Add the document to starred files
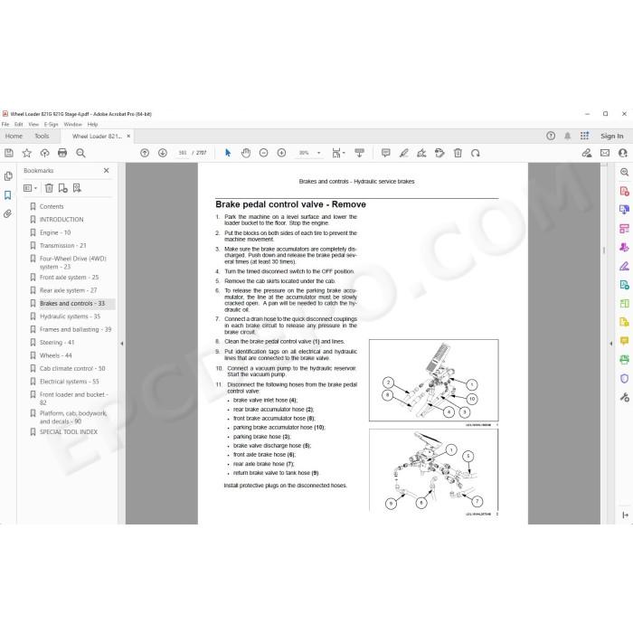This screenshot has width=633, height=633. pos(26,153)
